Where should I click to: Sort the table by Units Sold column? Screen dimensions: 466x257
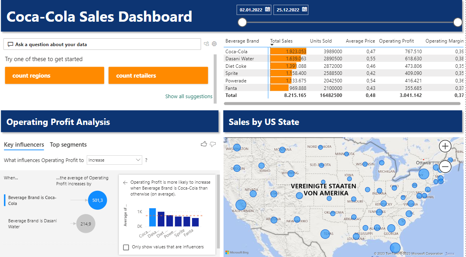click(x=321, y=41)
